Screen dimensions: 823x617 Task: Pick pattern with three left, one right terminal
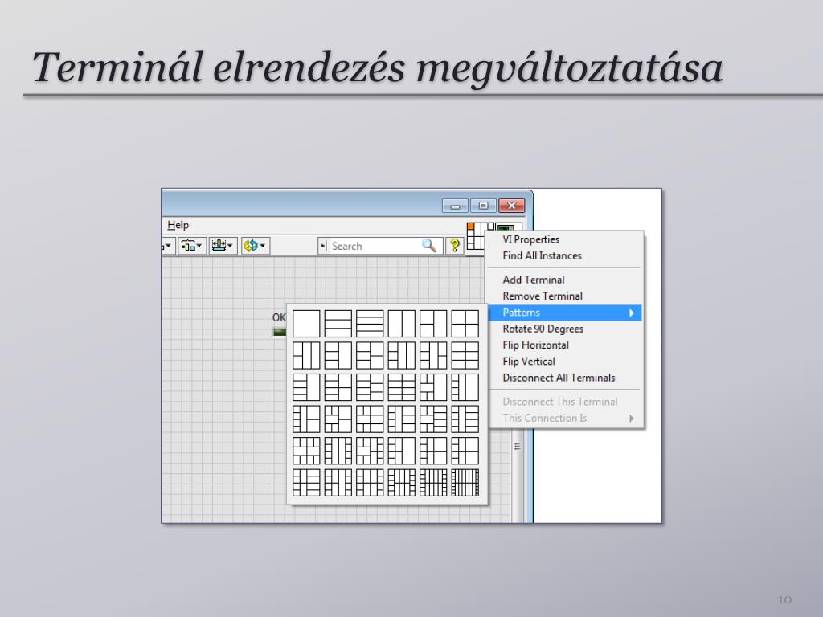(338, 356)
